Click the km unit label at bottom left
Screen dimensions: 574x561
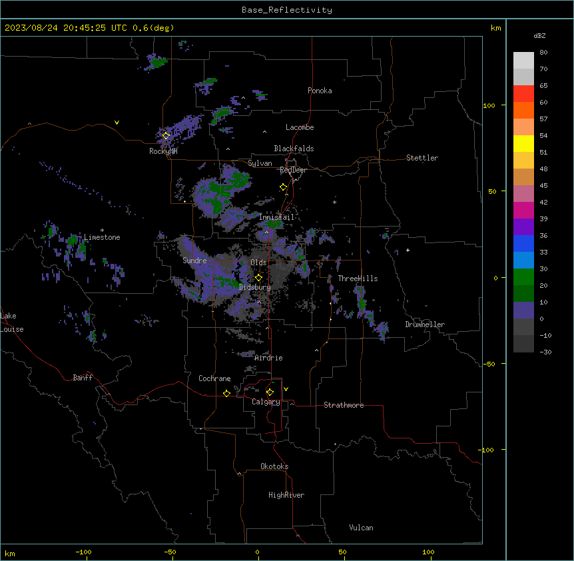10,554
